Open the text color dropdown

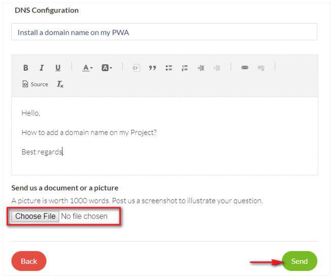point(88,68)
